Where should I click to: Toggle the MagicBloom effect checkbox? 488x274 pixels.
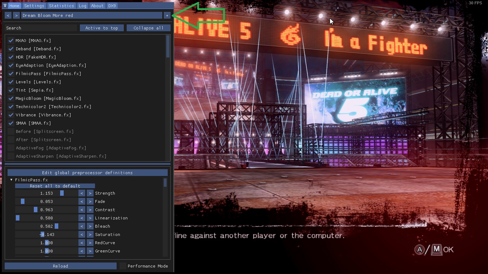[11, 98]
